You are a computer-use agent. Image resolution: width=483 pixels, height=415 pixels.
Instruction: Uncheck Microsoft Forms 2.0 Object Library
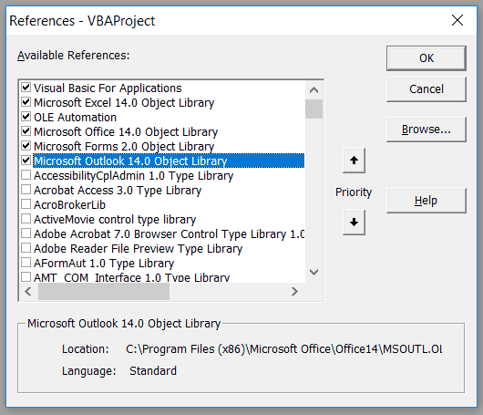point(26,146)
